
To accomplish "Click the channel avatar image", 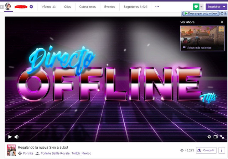I will coord(8,6).
